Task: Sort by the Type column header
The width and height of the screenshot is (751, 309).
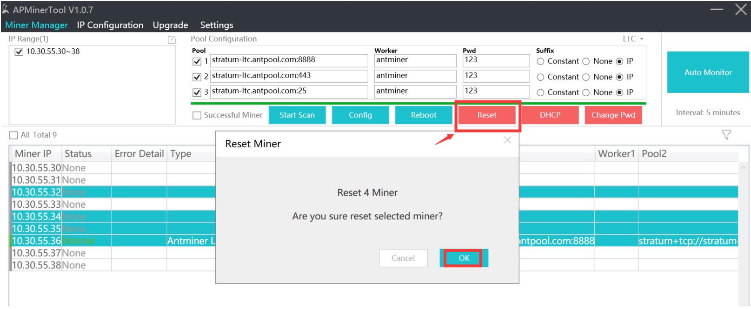Action: [x=191, y=154]
